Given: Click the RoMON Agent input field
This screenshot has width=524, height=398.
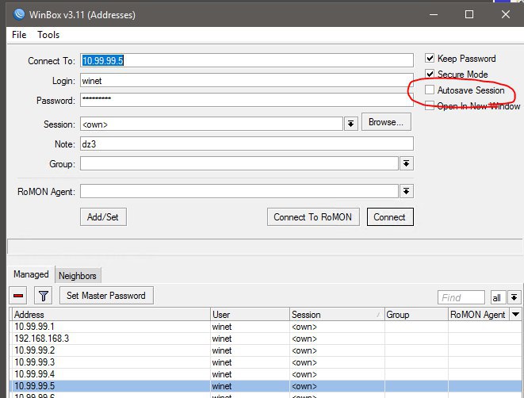Looking at the screenshot, I should (x=239, y=192).
